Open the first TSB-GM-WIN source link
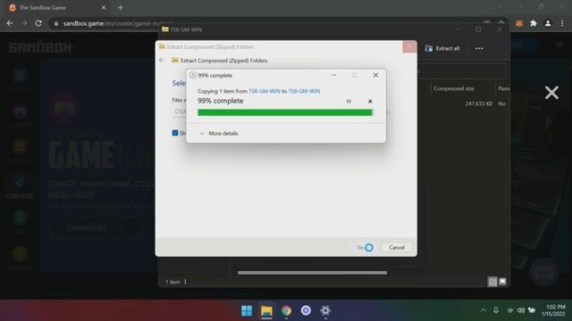This screenshot has height=321, width=572. click(265, 91)
